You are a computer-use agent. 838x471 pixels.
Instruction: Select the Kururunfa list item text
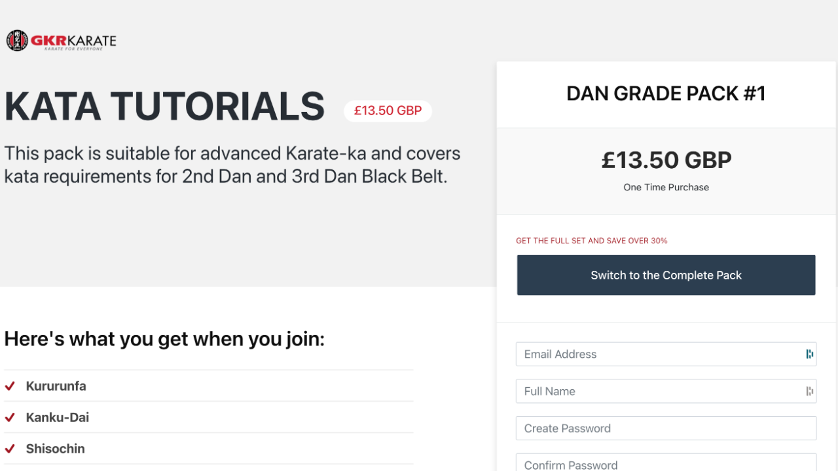[56, 386]
